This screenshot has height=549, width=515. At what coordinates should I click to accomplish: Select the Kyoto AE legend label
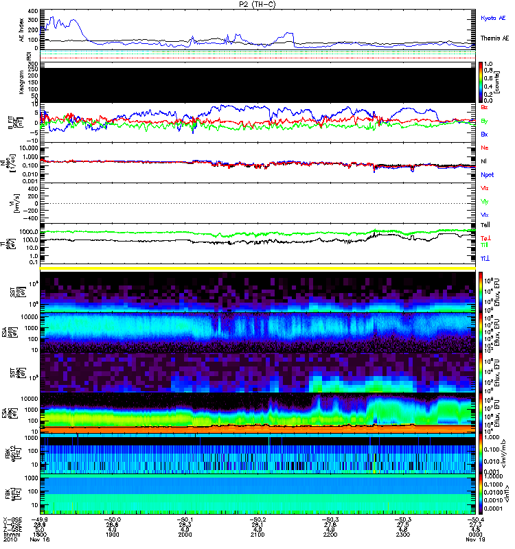[x=493, y=18]
